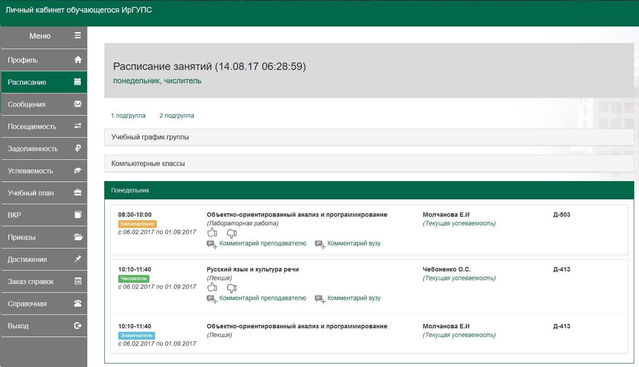The width and height of the screenshot is (639, 367).
Task: Like the Русский язык и культура речи lecture
Action: [x=212, y=288]
